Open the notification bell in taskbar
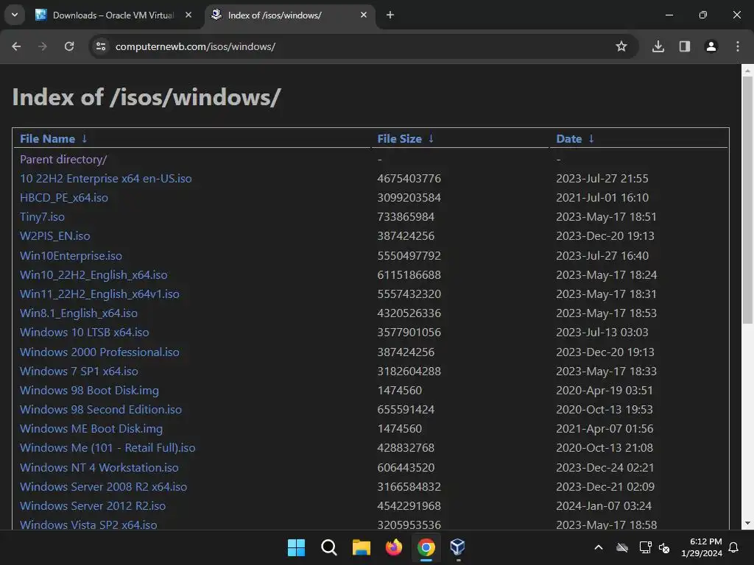 pos(734,547)
